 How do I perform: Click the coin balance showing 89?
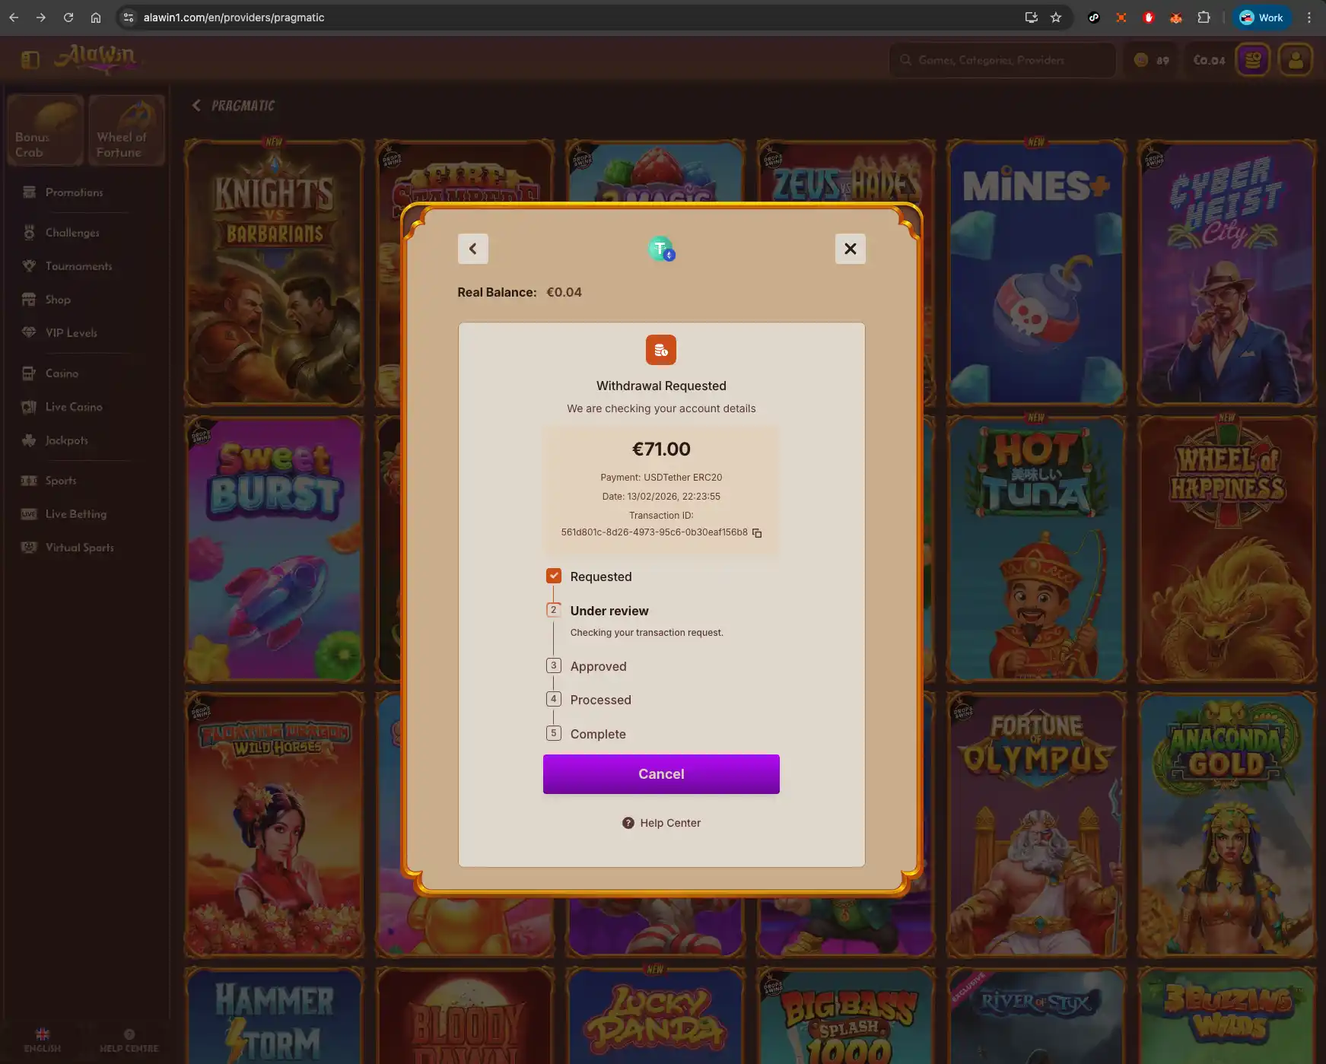(1152, 60)
